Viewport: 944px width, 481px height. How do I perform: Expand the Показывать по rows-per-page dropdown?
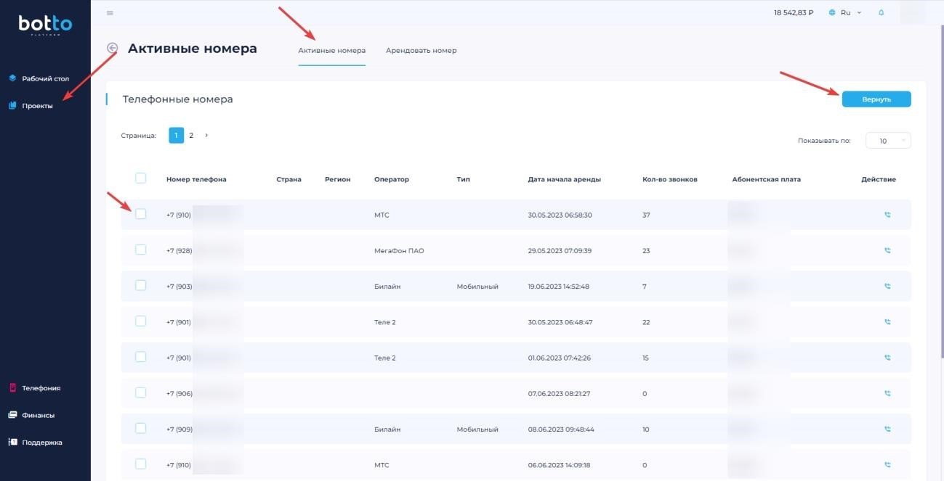tap(888, 141)
